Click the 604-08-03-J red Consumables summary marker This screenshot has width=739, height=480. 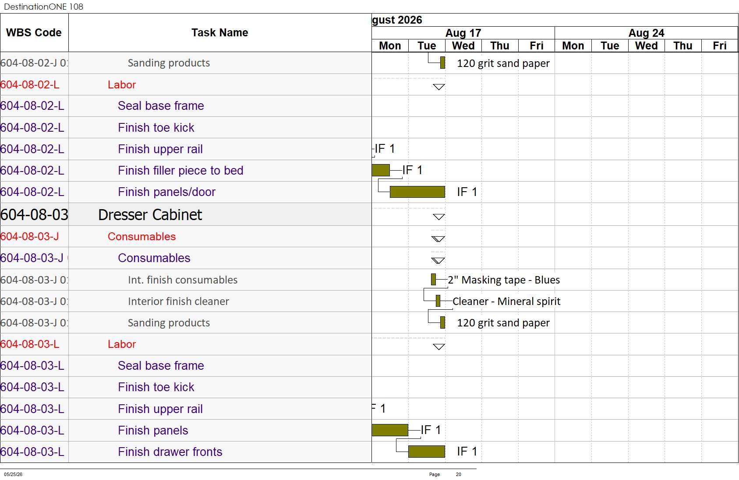[438, 239]
